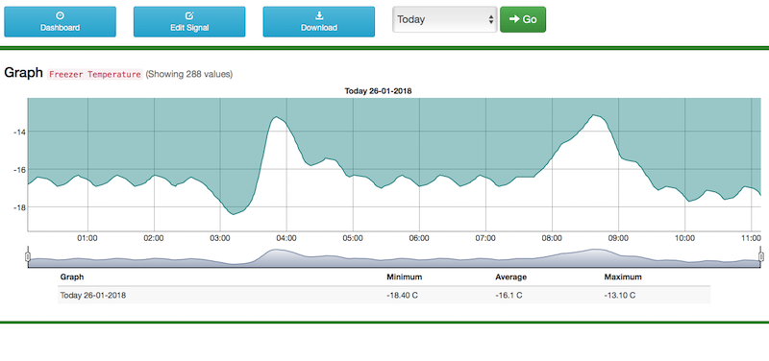This screenshot has width=769, height=361.
Task: Click the -16 y-axis label
Action: pyautogui.click(x=19, y=170)
